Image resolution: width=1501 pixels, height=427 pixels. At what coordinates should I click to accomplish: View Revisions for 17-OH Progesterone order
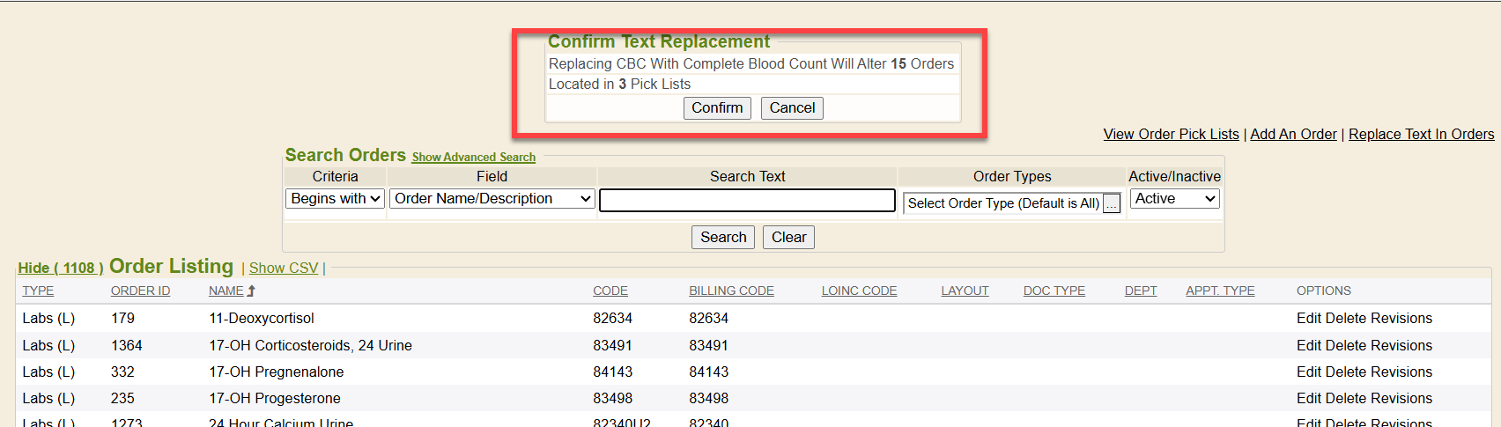pos(1402,398)
